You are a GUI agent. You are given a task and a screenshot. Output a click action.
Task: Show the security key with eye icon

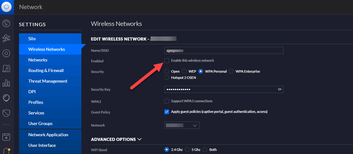[280, 89]
